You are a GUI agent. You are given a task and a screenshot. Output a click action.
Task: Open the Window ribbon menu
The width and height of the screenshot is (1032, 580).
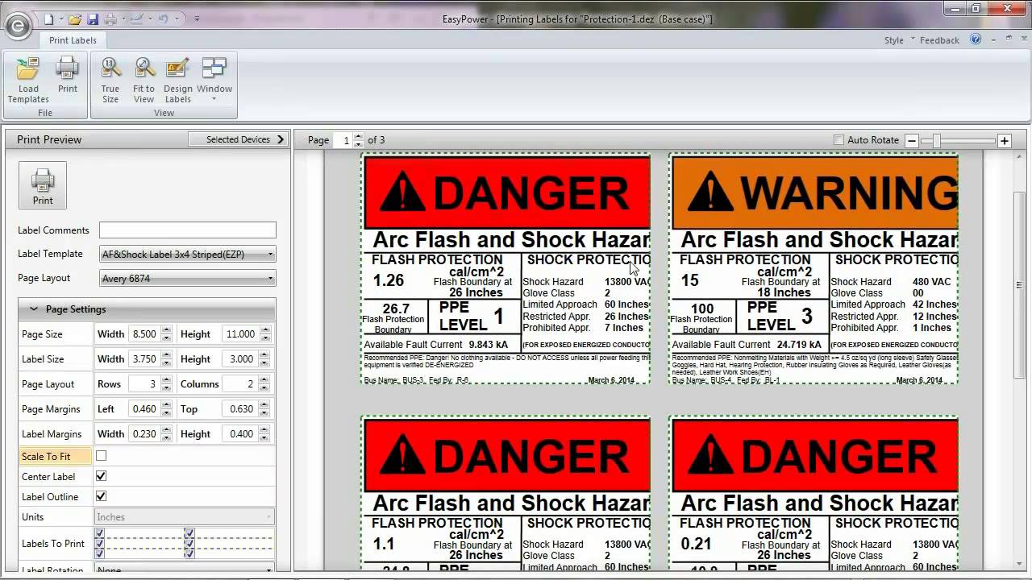click(214, 81)
